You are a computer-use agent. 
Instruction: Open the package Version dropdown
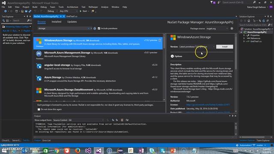coord(197,47)
